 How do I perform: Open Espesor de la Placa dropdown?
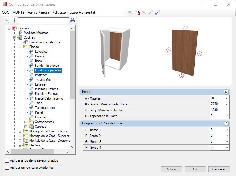[227, 116]
